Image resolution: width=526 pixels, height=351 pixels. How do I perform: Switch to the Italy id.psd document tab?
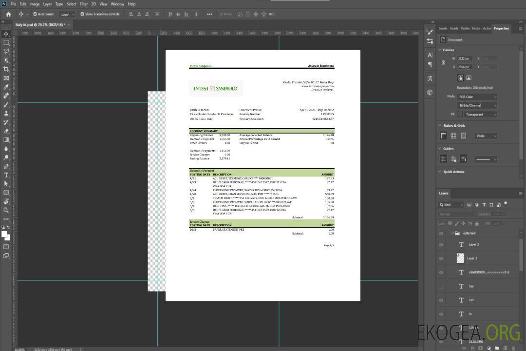click(41, 24)
